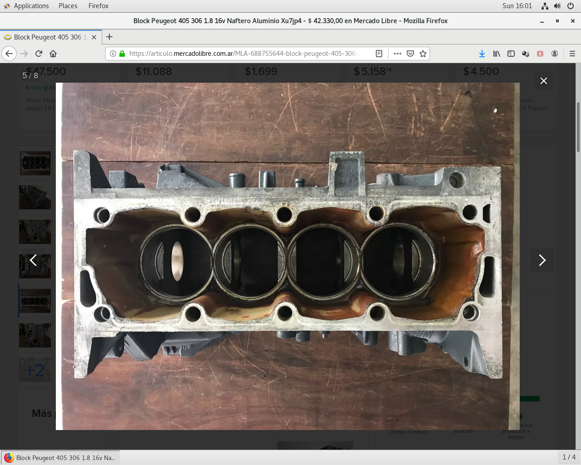This screenshot has height=465, width=581.
Task: Open the Firefox application menu in top bar
Action: pos(98,6)
